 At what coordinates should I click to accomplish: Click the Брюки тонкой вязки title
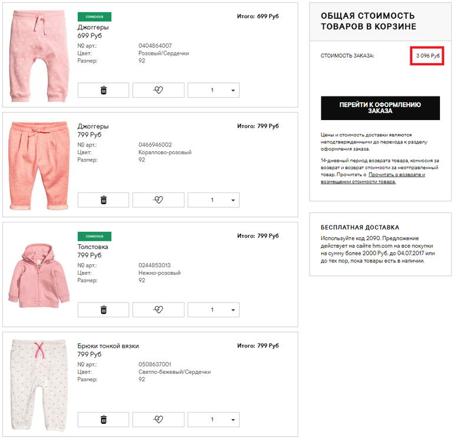coord(108,346)
